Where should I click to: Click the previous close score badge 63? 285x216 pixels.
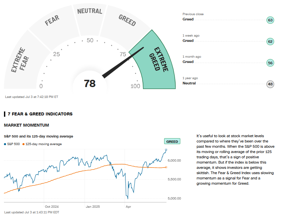pos(270,20)
